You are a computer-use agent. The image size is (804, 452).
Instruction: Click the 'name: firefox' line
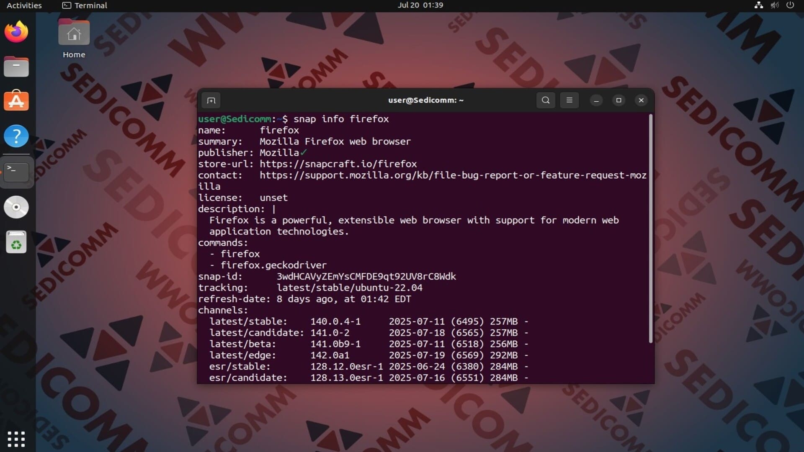249,131
